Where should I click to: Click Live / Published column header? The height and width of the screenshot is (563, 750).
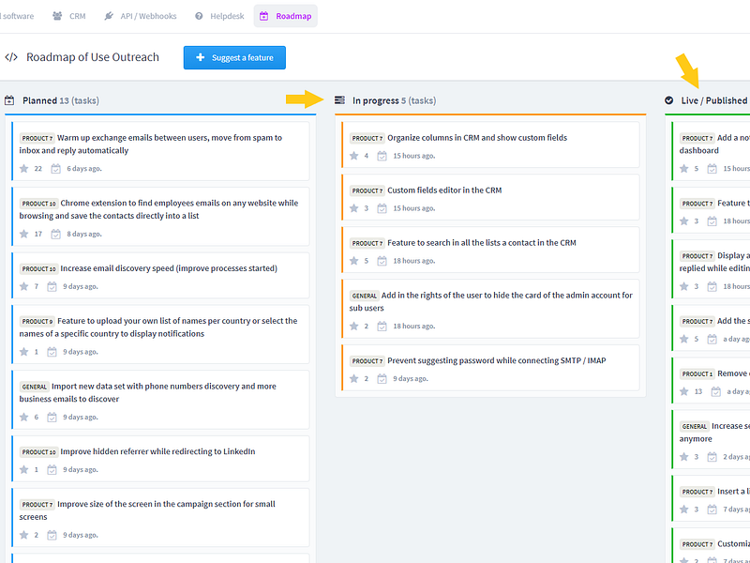pyautogui.click(x=714, y=100)
